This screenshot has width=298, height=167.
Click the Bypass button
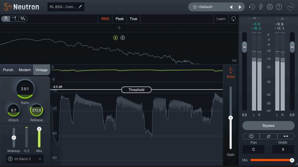[x=268, y=126]
